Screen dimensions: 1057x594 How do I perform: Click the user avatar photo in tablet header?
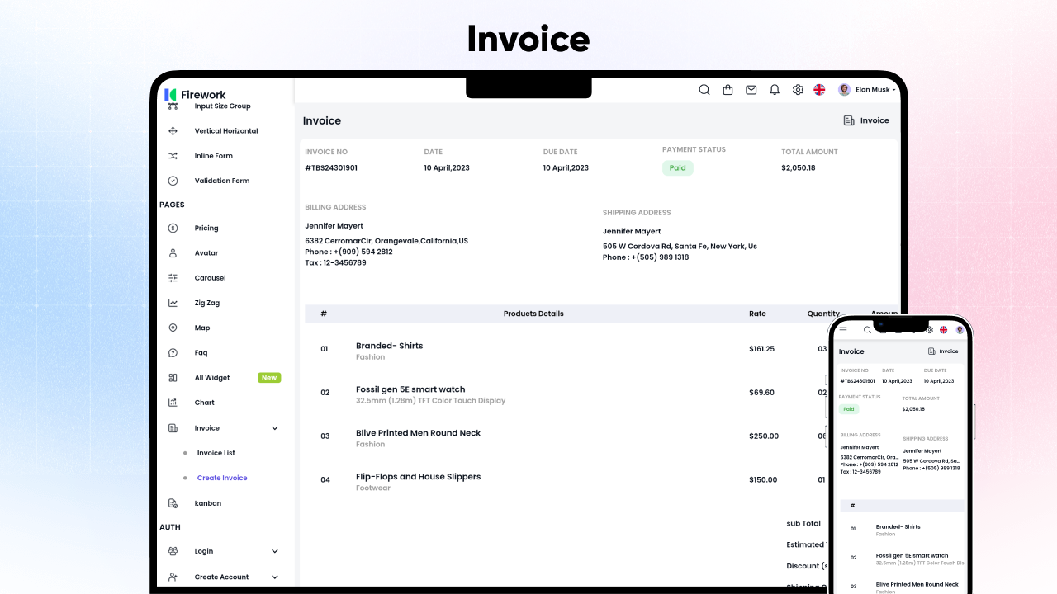844,90
